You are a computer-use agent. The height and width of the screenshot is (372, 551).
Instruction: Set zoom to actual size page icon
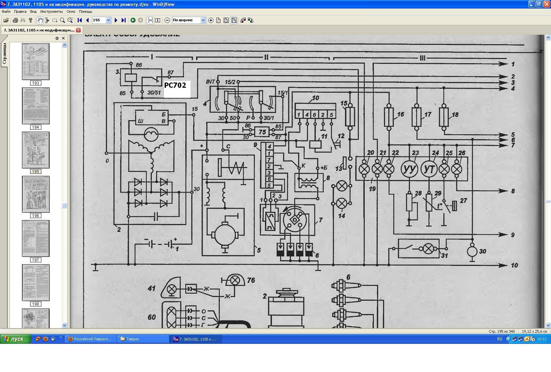point(218,20)
